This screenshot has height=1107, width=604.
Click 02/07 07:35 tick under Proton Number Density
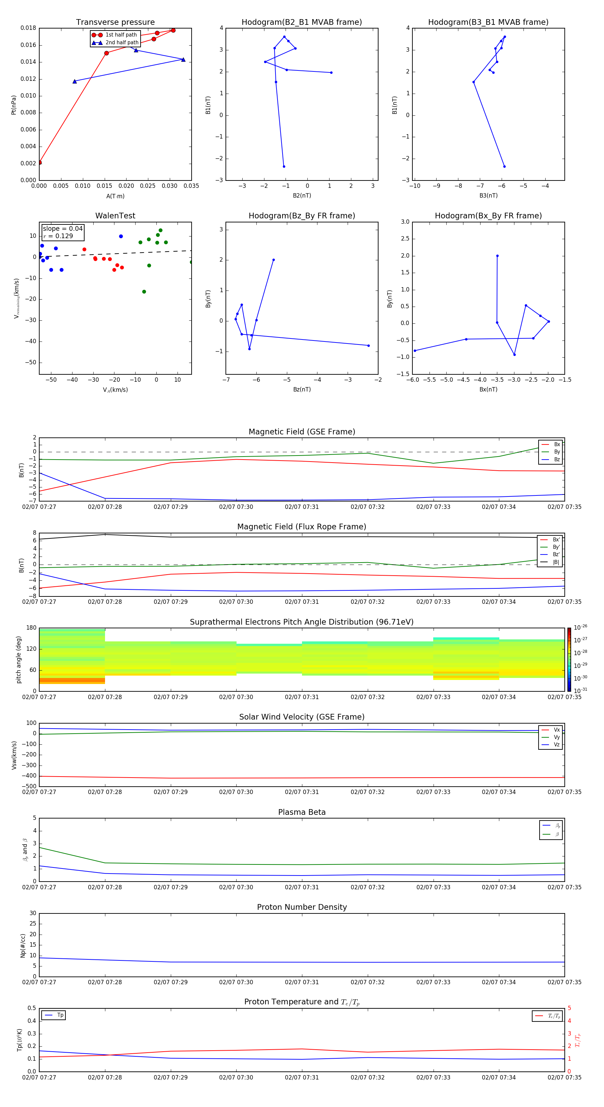click(564, 982)
